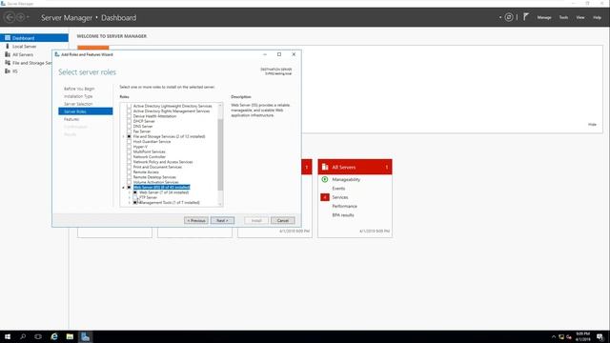Check the DHCP Server role
The height and width of the screenshot is (343, 610).
tap(129, 121)
